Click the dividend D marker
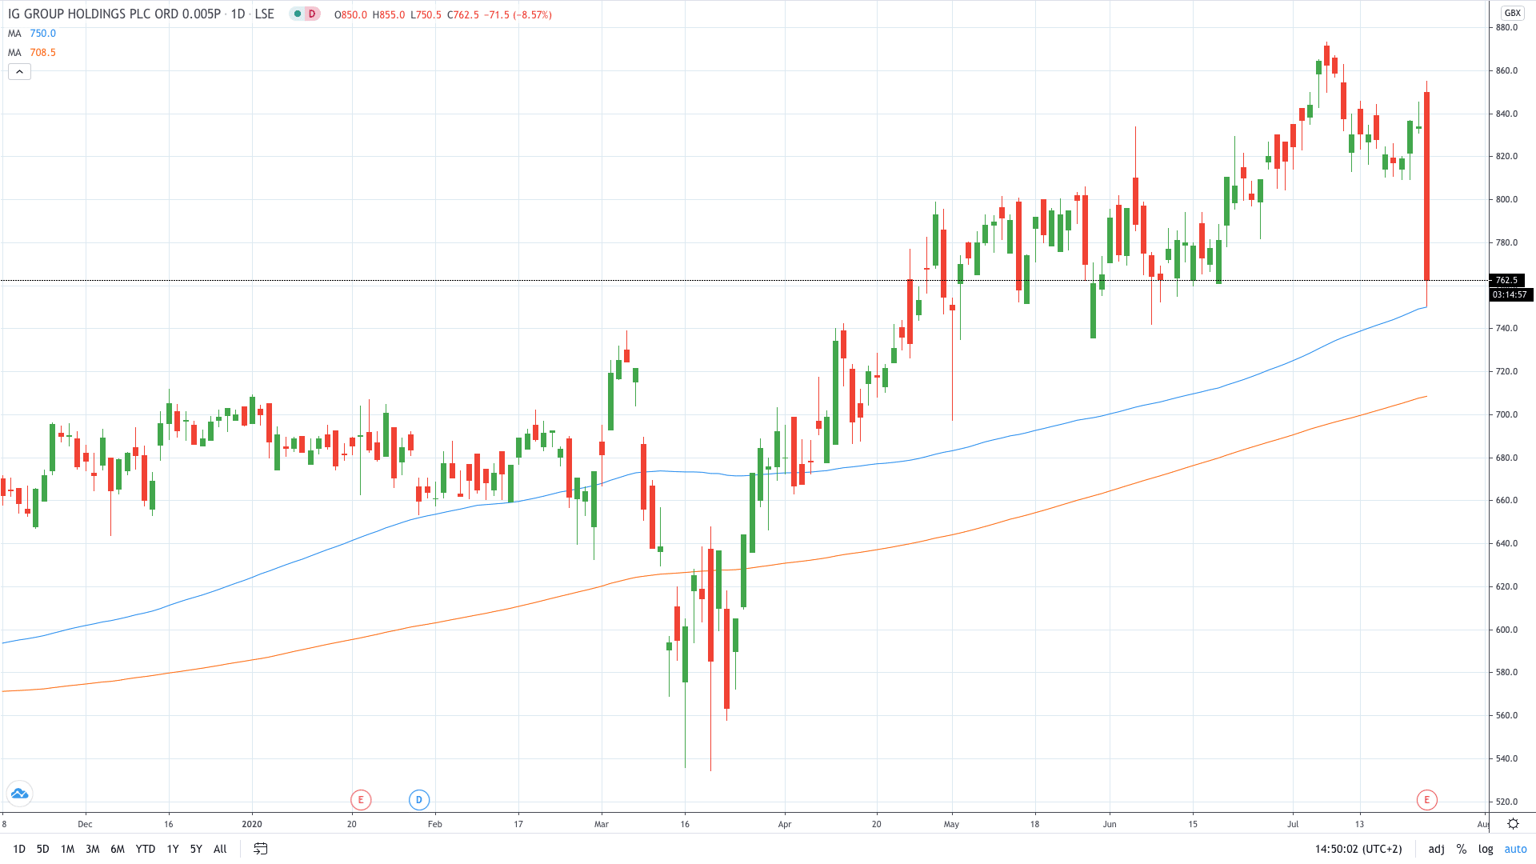 418,799
